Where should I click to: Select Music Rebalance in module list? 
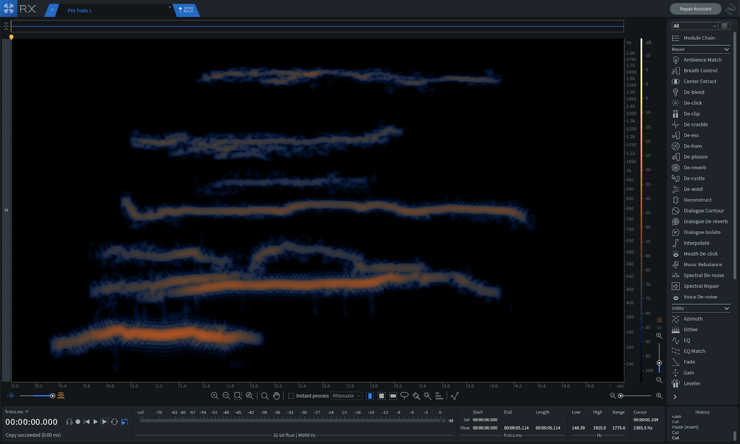point(701,264)
